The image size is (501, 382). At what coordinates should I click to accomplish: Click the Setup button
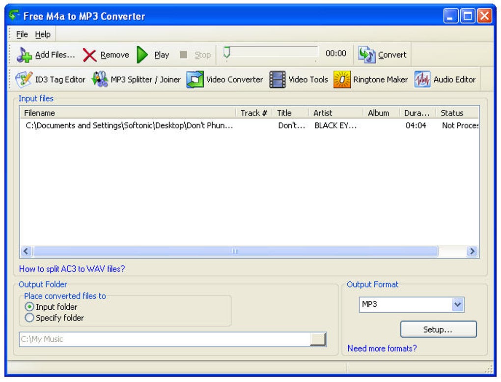tap(438, 329)
